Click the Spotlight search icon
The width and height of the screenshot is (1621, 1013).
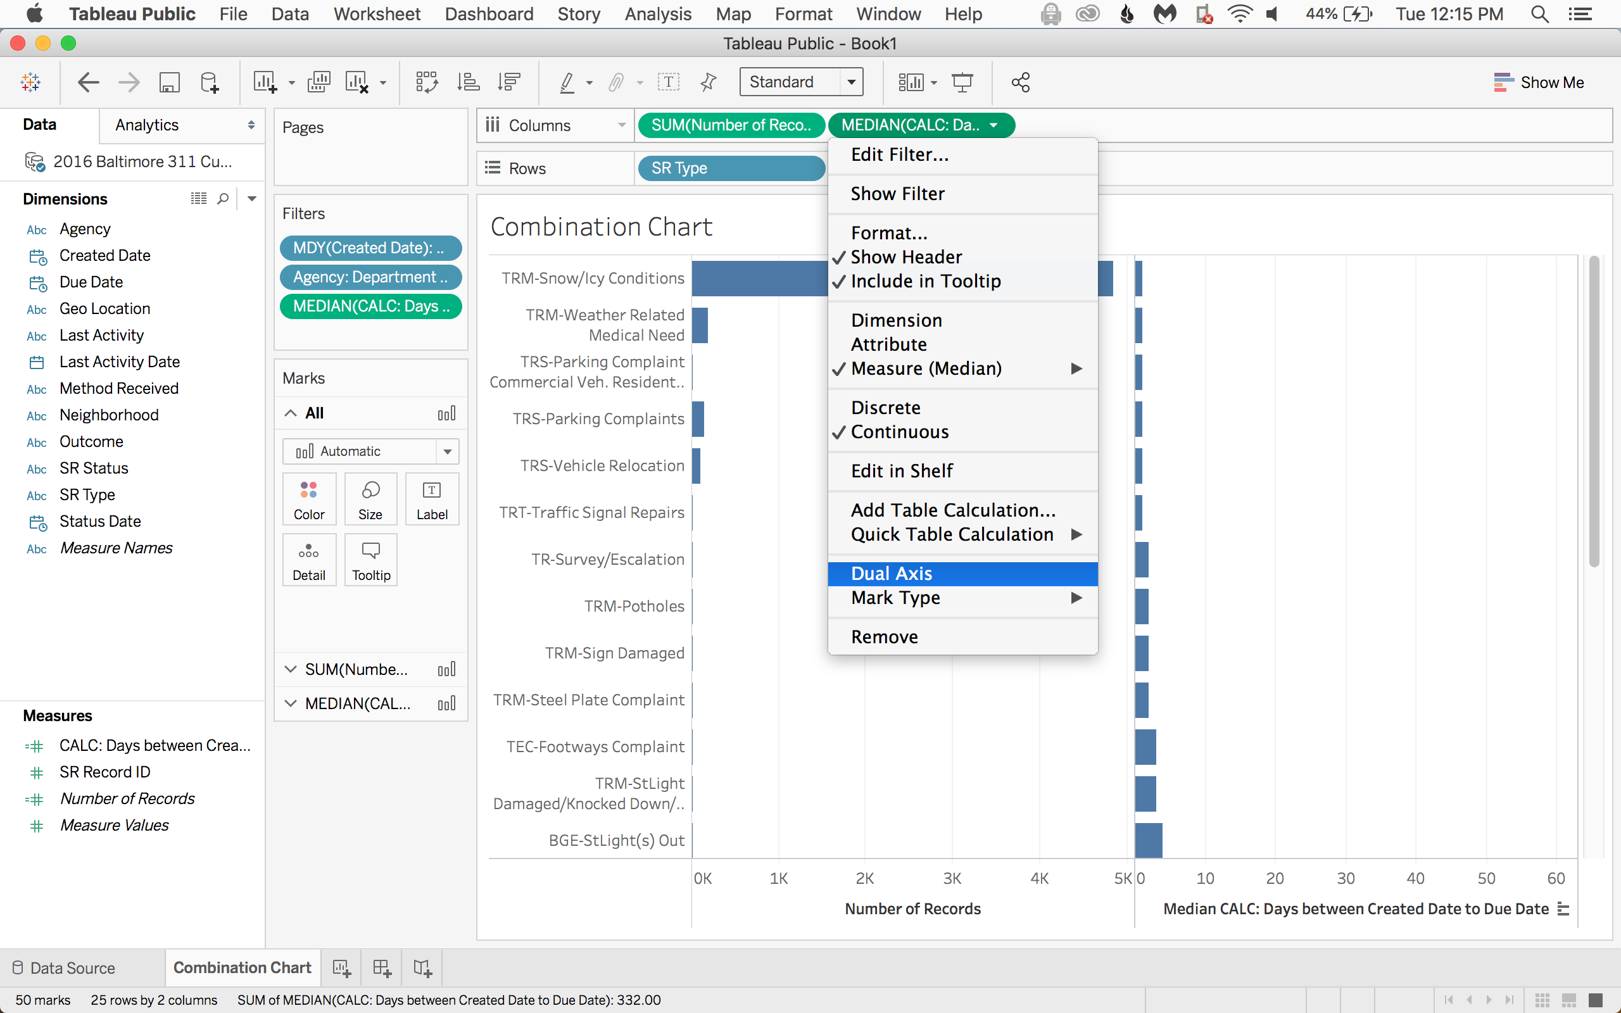click(1539, 14)
